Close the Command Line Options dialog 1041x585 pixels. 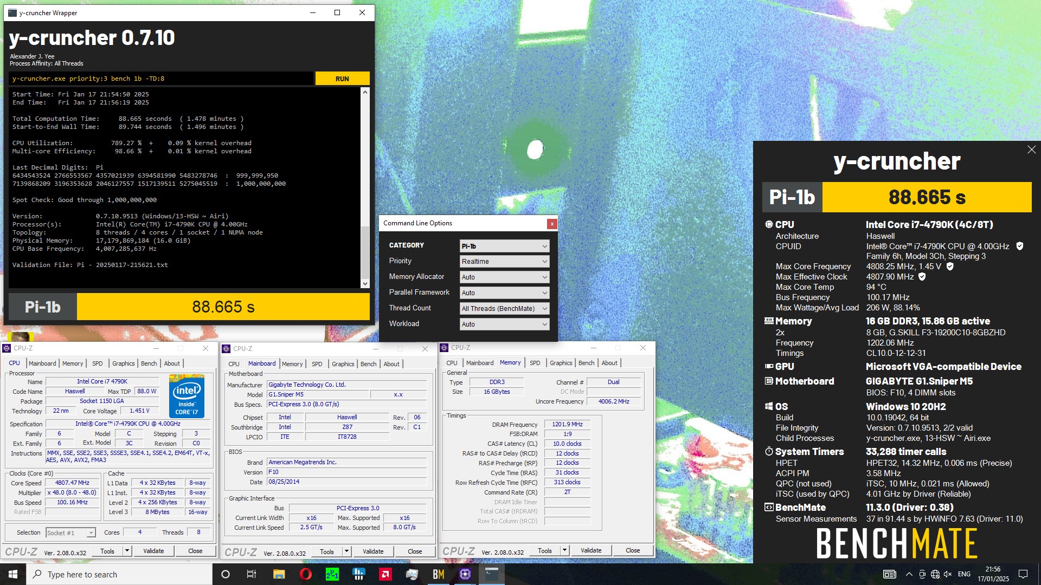coord(551,224)
